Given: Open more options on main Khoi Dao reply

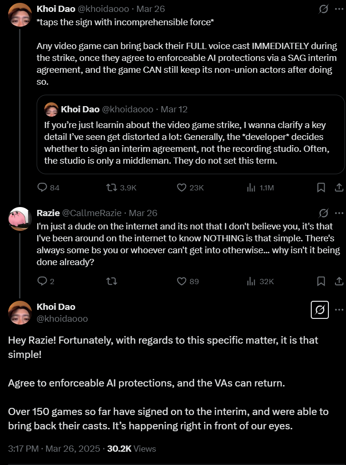Looking at the screenshot, I should coord(339,310).
